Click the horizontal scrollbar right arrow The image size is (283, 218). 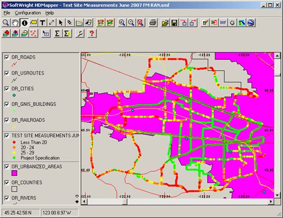[271, 201]
